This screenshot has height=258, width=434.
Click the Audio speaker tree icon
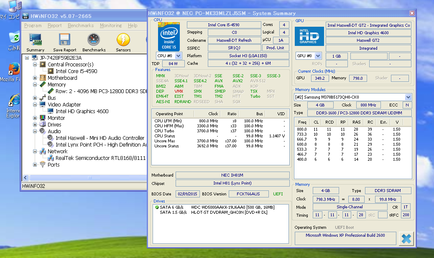click(43, 131)
